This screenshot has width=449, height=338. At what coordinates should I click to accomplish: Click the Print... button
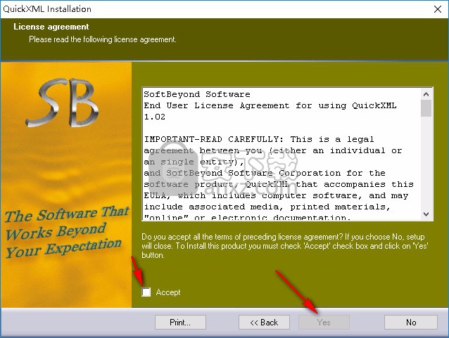pos(180,323)
